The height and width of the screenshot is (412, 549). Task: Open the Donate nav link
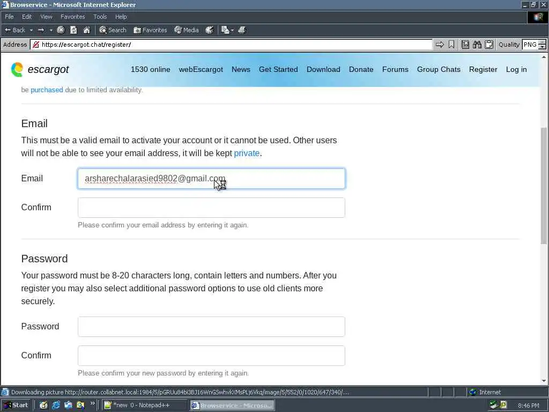[361, 69]
